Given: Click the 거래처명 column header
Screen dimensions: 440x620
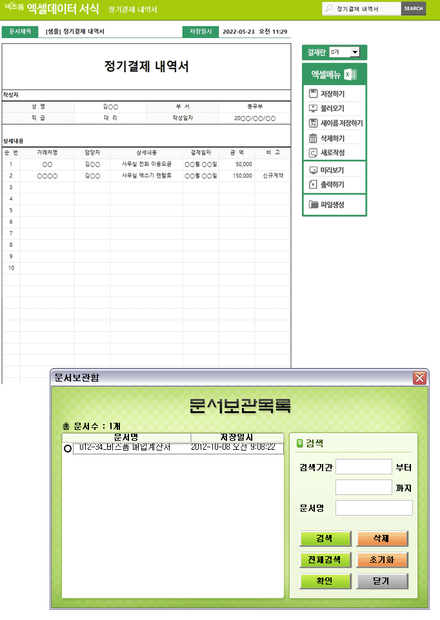Looking at the screenshot, I should pos(47,153).
